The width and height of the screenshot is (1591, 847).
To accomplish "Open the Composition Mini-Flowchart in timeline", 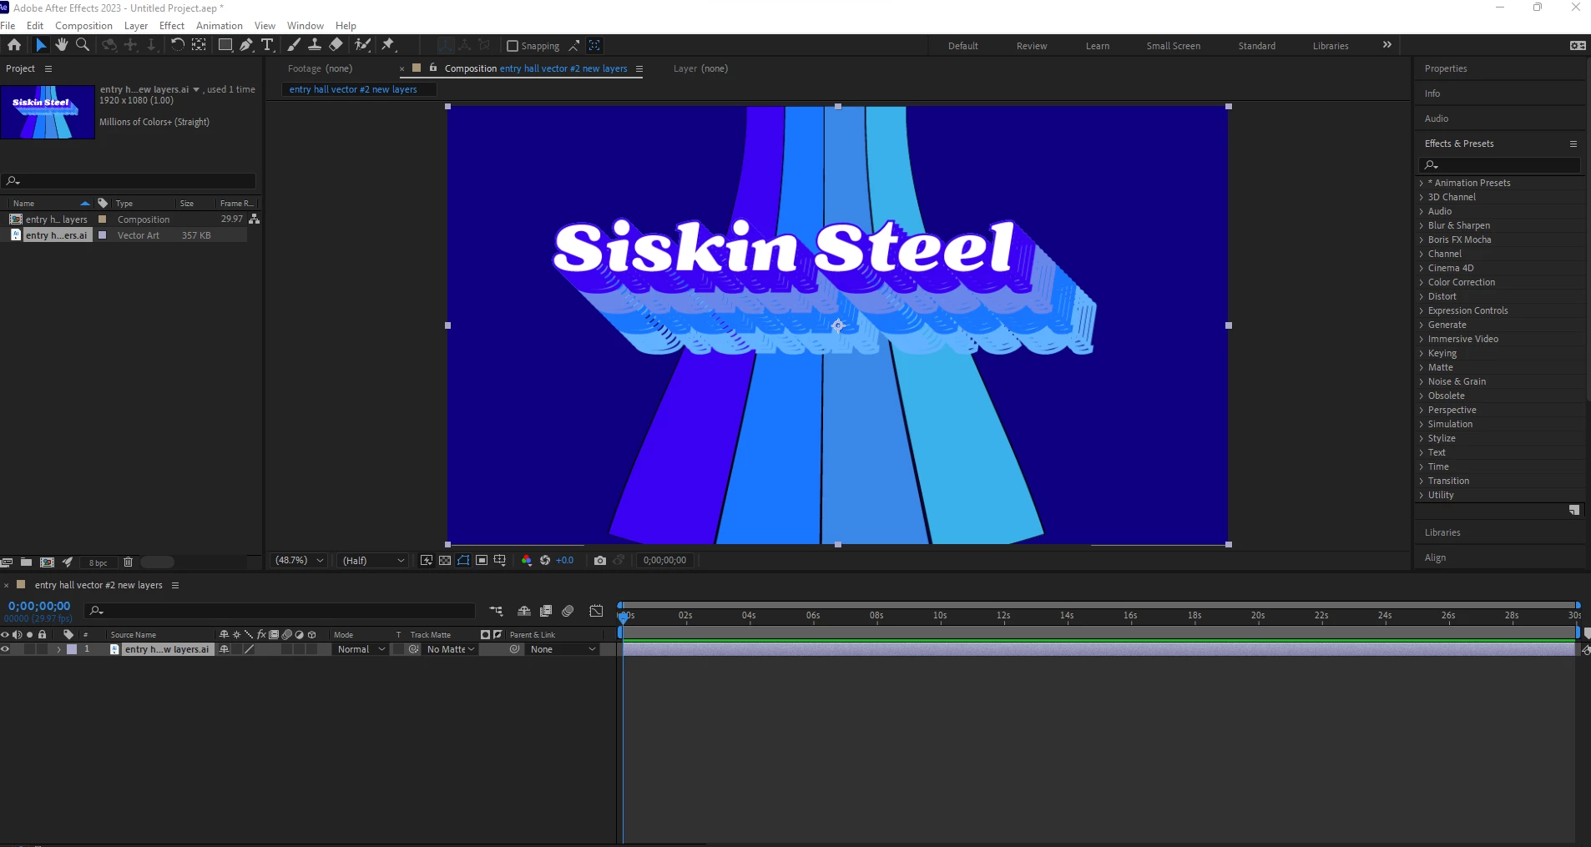I will (497, 611).
